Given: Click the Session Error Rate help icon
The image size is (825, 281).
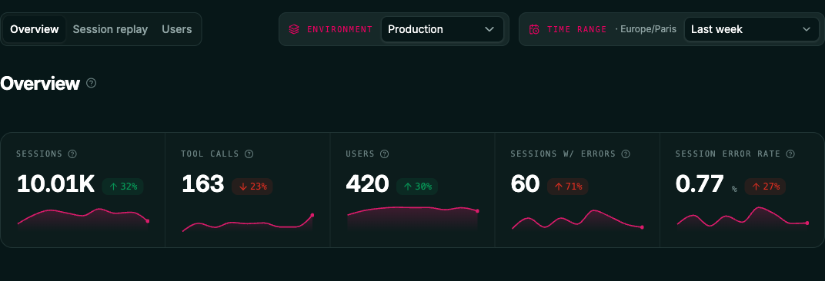Looking at the screenshot, I should tap(790, 154).
